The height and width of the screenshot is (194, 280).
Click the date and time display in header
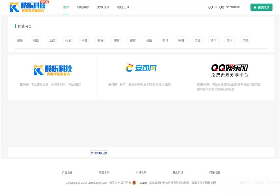tap(225, 7)
